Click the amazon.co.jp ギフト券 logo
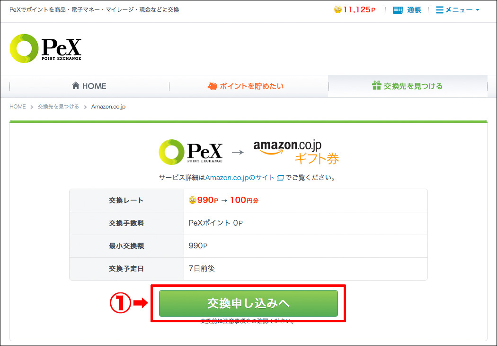Image resolution: width=497 pixels, height=346 pixels. tap(296, 152)
